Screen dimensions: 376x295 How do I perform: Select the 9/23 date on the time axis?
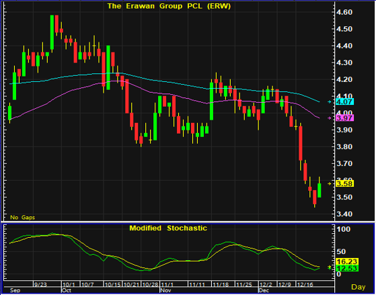40,284
